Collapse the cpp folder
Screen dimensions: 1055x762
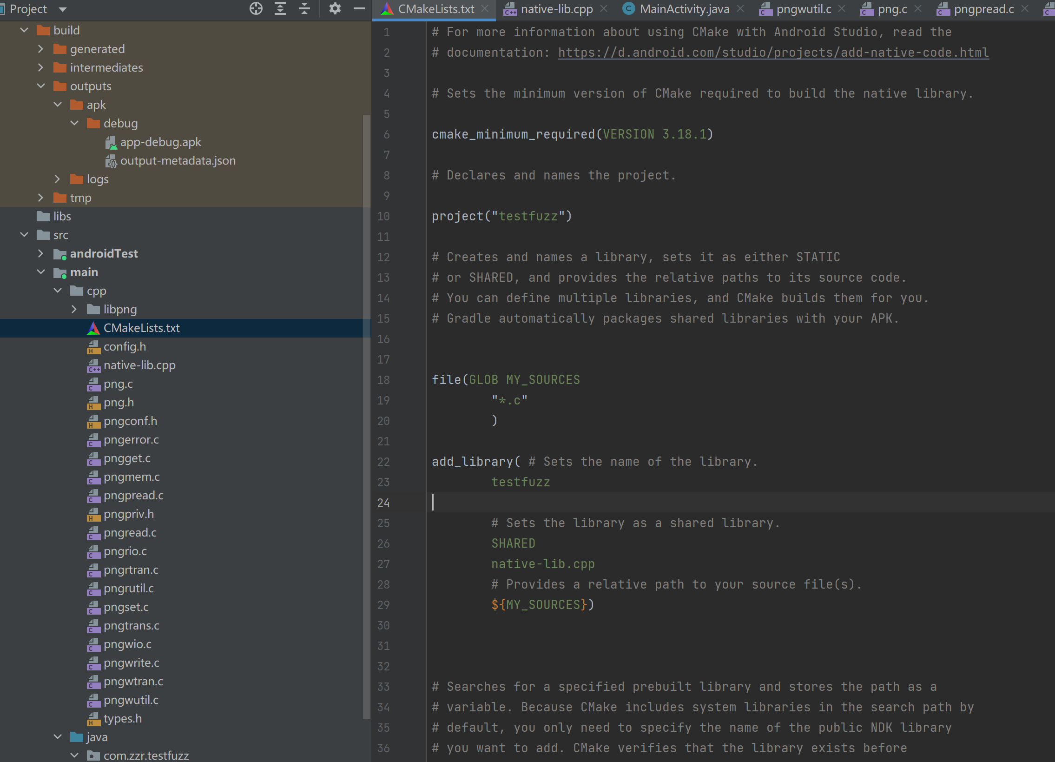pos(58,291)
